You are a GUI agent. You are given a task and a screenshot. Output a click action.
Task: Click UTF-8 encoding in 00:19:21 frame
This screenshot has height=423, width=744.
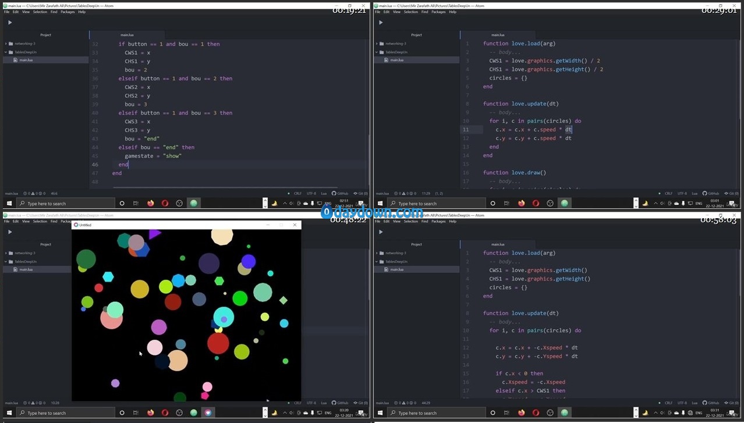coord(311,193)
